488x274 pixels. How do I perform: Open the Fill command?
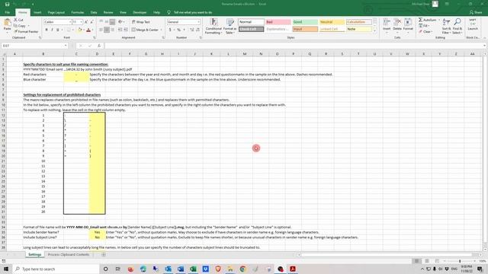(424, 26)
